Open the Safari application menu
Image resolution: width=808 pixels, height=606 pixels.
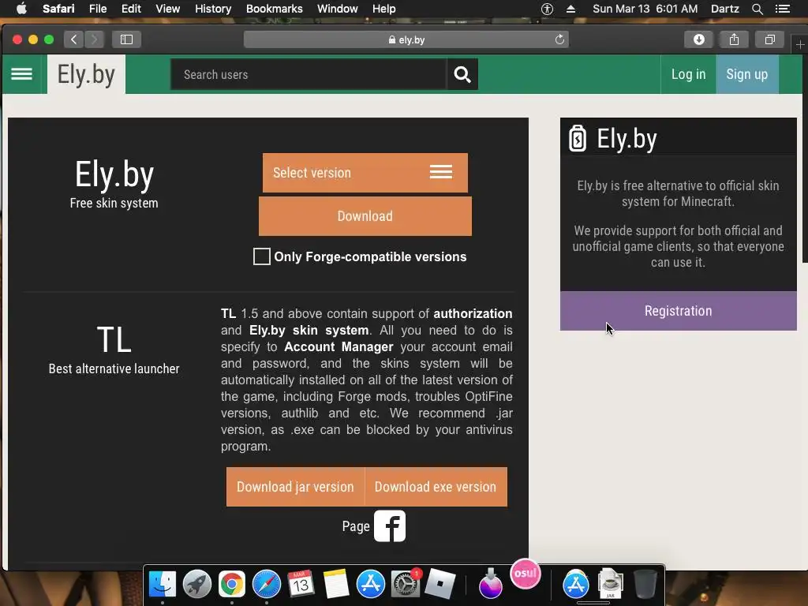pos(58,9)
